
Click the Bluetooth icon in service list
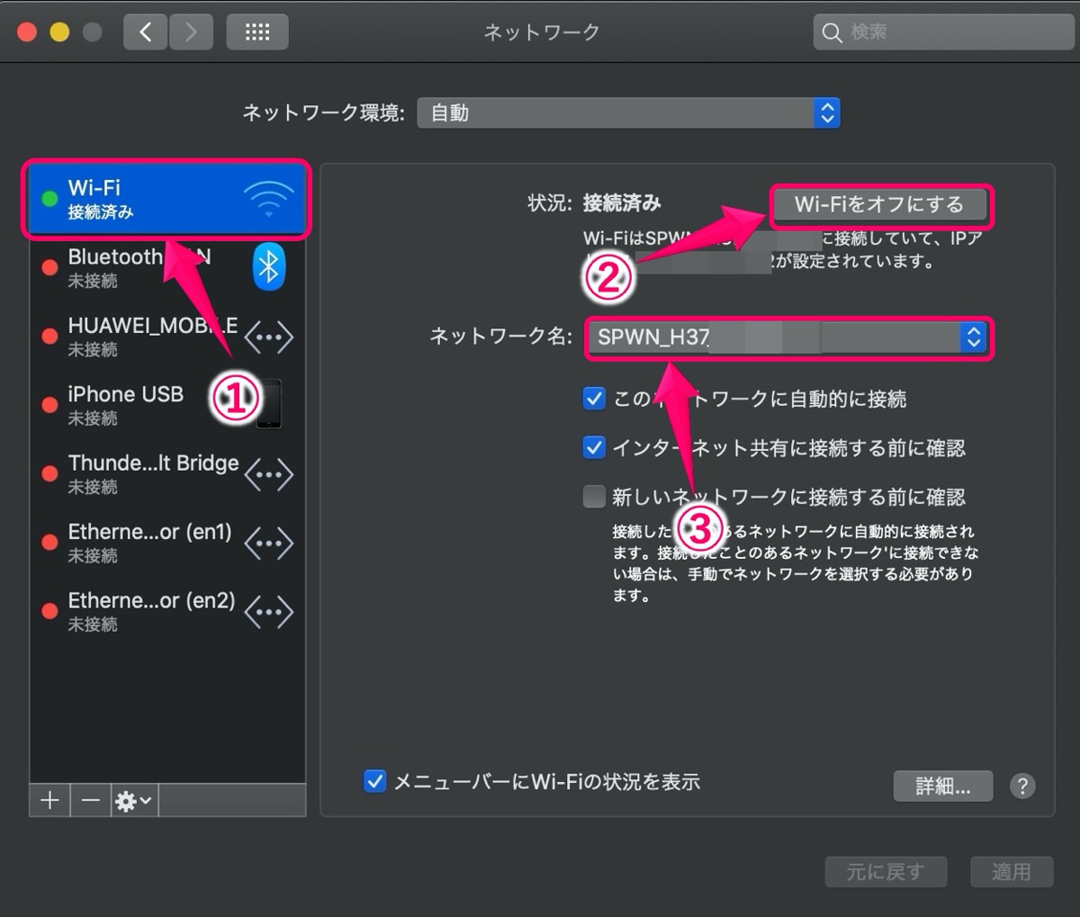(x=268, y=266)
